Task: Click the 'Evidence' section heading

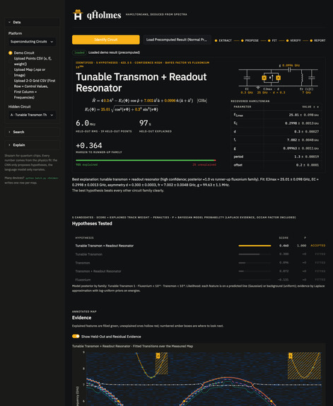Action: [x=81, y=317]
